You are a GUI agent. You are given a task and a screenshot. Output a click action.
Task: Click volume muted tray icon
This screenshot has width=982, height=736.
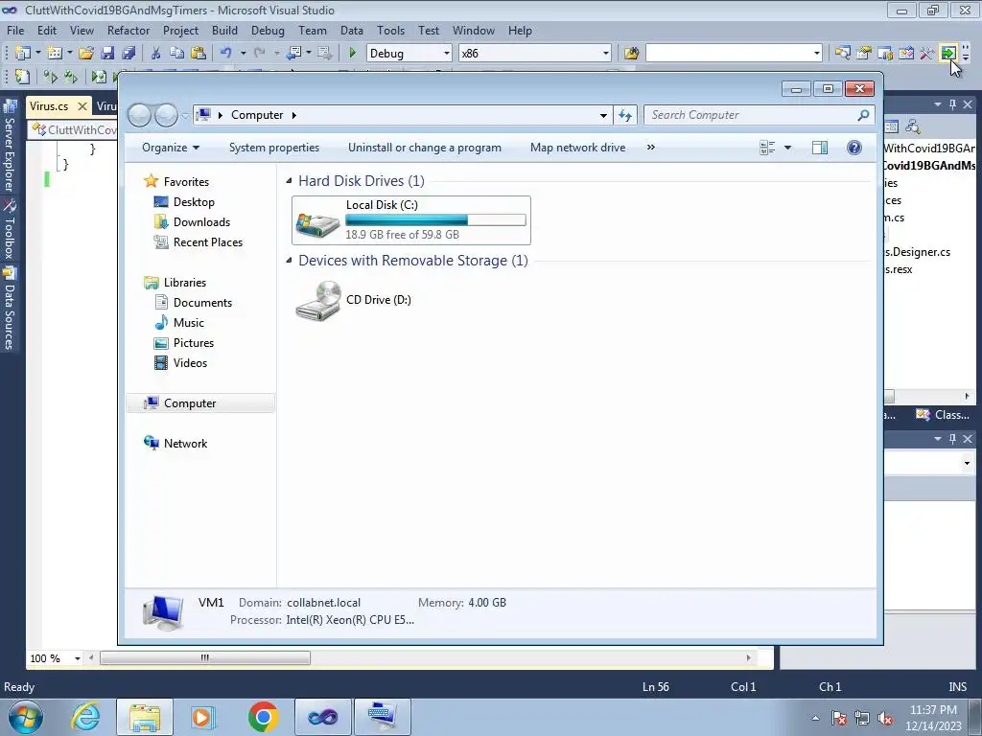(x=885, y=718)
